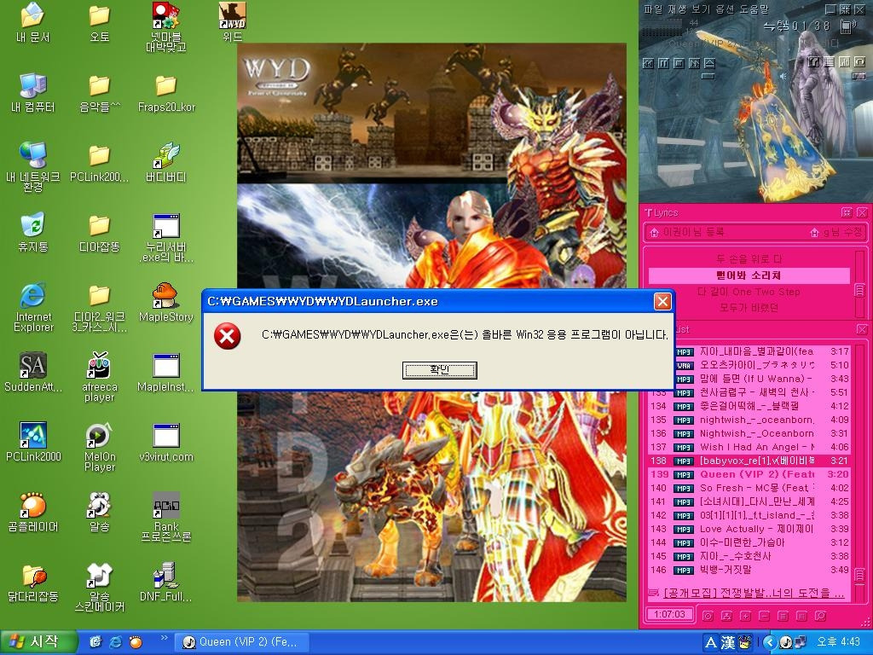Select afreeca player desktop icon
Image resolution: width=873 pixels, height=655 pixels.
(100, 377)
